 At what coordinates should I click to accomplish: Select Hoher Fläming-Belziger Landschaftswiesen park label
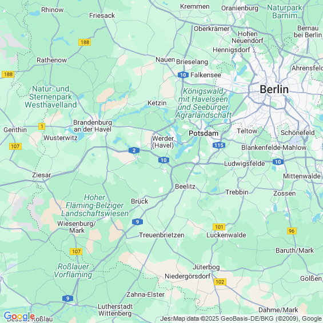pos(95,205)
